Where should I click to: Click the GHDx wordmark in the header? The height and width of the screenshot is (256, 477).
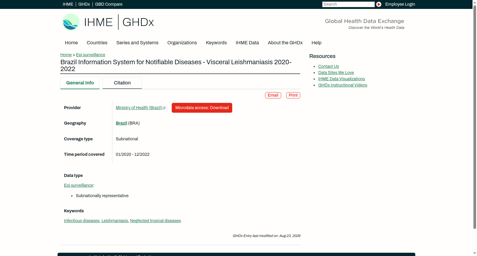pos(138,22)
